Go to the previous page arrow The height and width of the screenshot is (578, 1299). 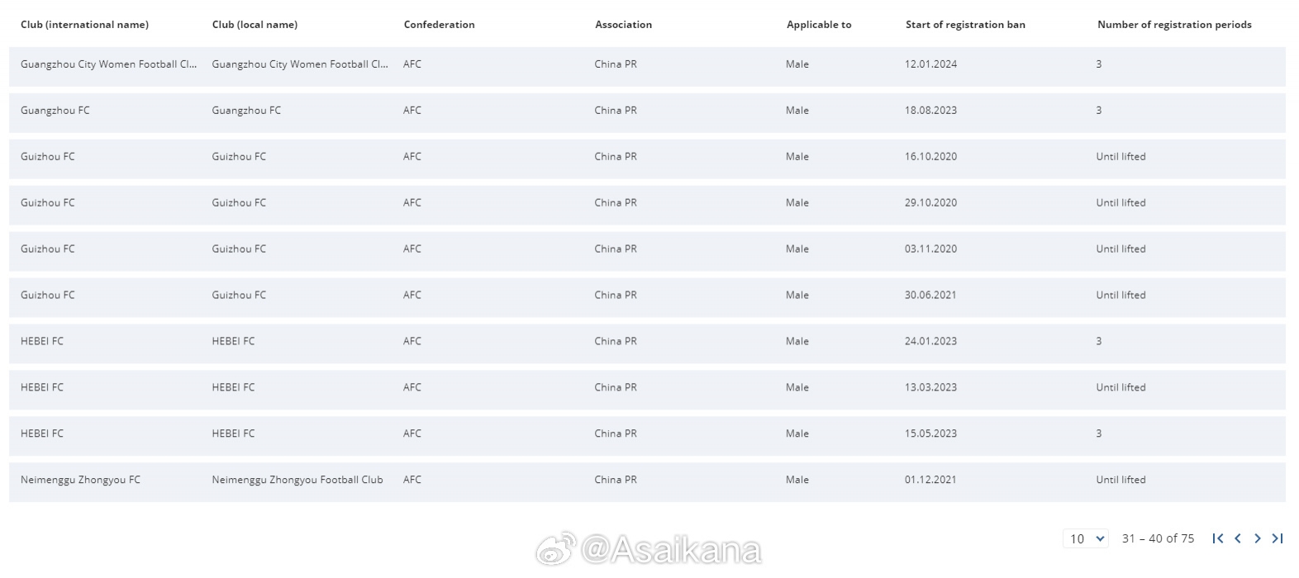pyautogui.click(x=1238, y=538)
